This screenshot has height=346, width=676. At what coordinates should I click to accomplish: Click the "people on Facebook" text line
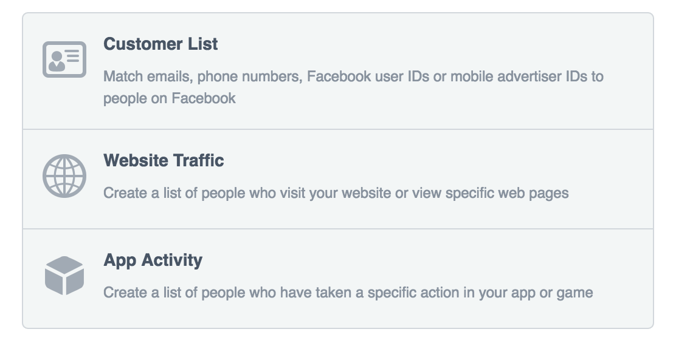(169, 98)
